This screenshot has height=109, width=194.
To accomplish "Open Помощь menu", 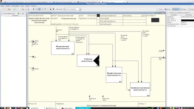I will point(34,6).
